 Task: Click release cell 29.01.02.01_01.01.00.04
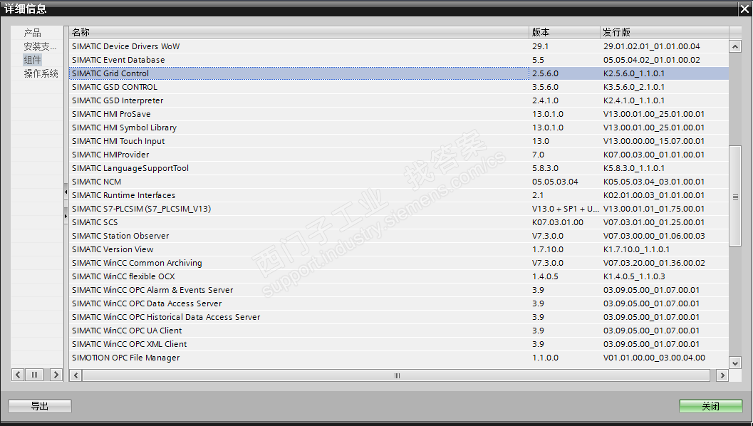click(x=665, y=46)
